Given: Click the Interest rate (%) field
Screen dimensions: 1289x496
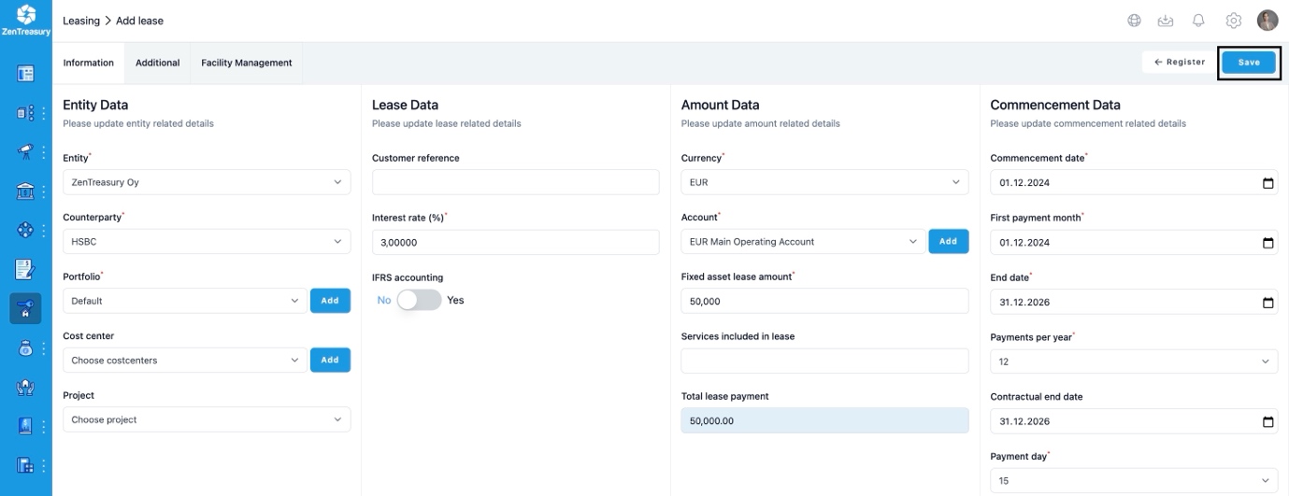Looking at the screenshot, I should click(515, 242).
